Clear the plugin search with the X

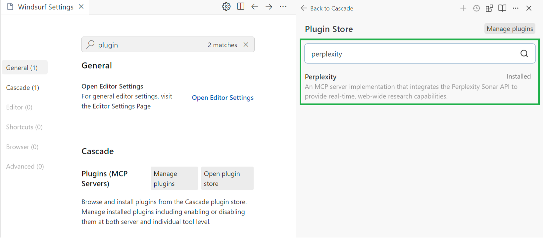[246, 45]
